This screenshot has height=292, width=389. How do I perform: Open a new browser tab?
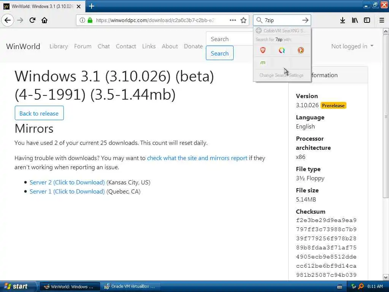tap(91, 6)
